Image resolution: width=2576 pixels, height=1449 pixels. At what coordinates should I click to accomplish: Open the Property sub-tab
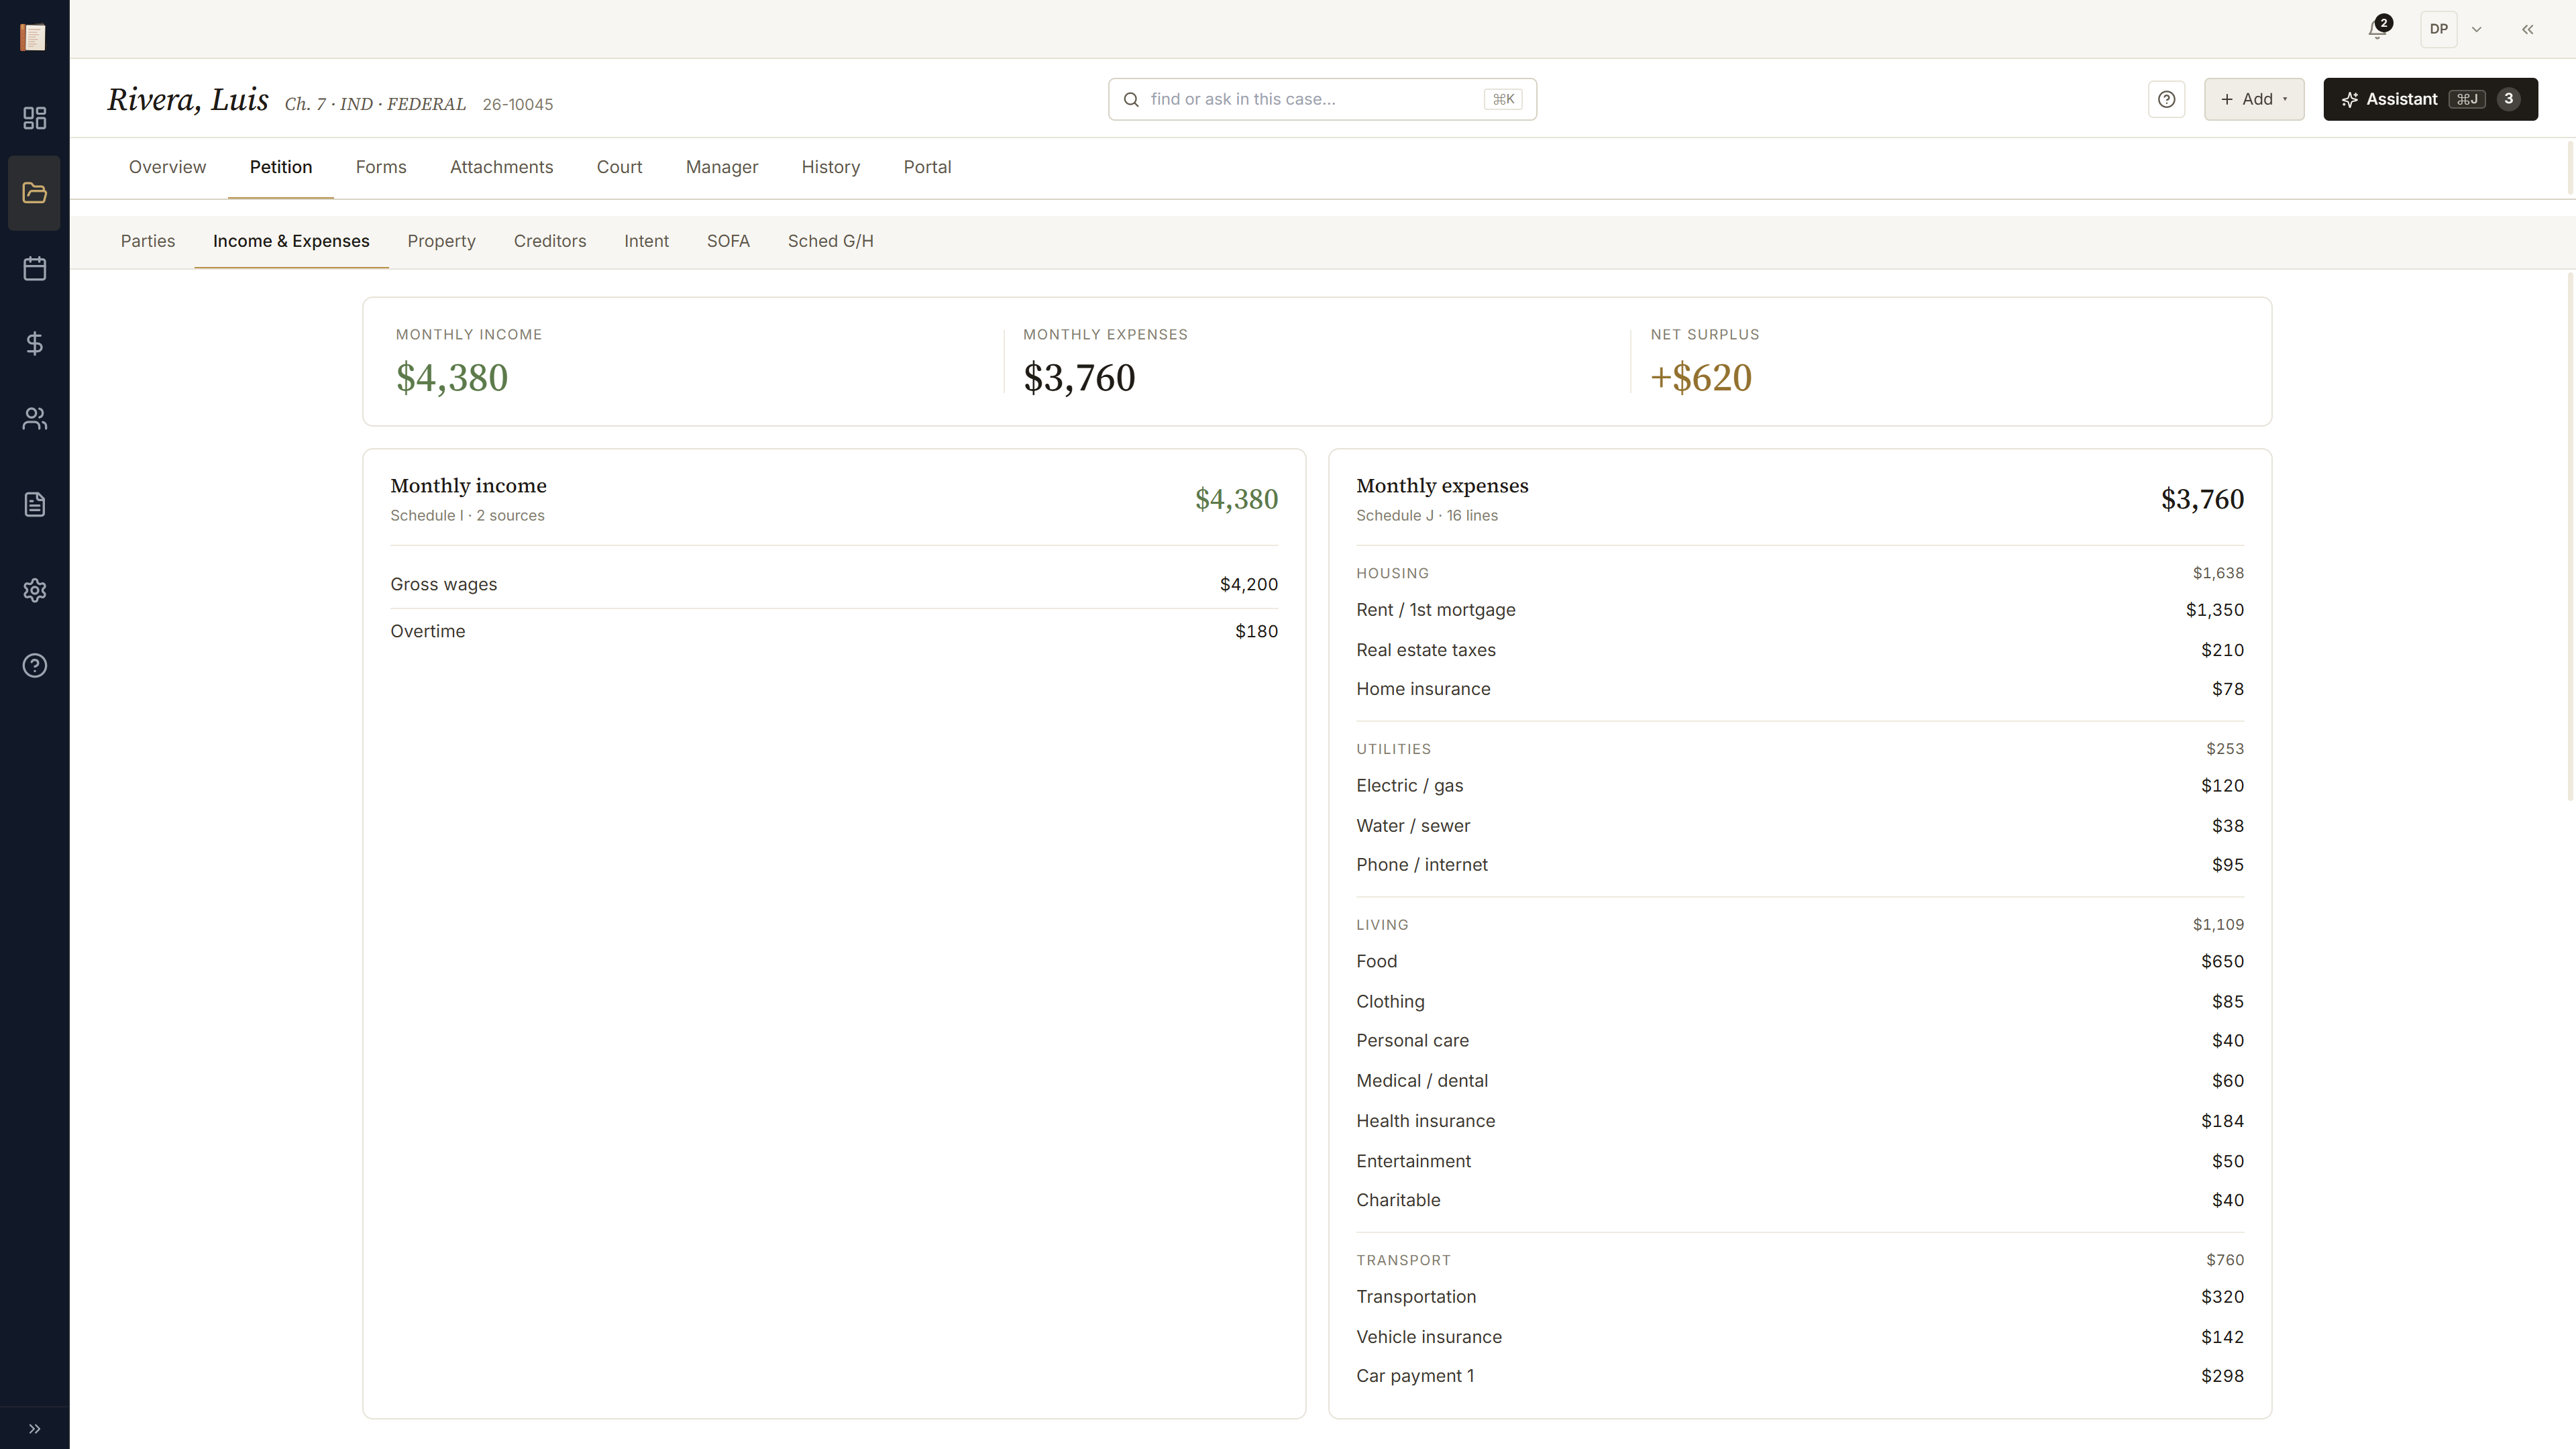(x=441, y=241)
